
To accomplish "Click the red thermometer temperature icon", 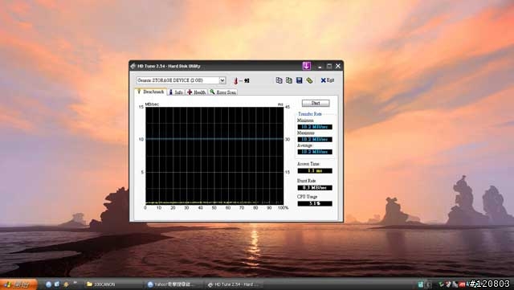I will pyautogui.click(x=235, y=80).
